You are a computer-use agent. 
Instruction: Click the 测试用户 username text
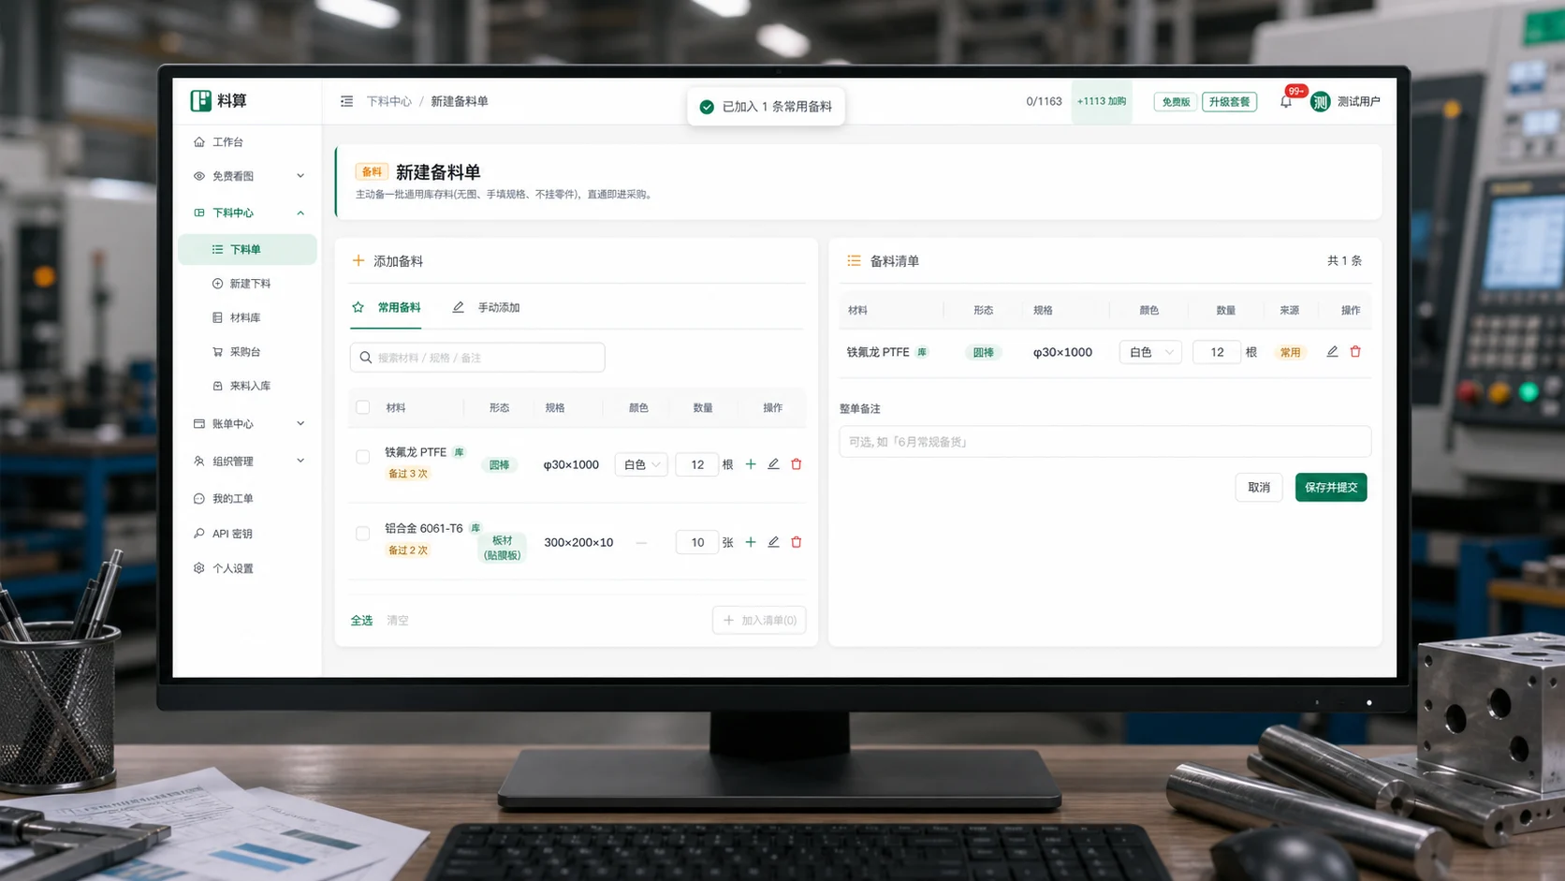point(1358,101)
